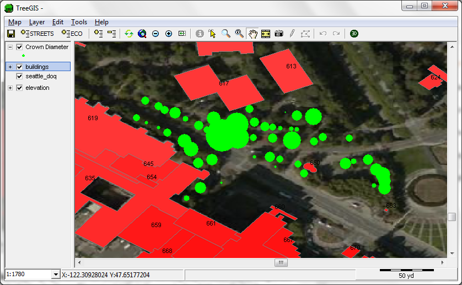The image size is (462, 285).
Task: Open the Help menu
Action: (x=101, y=22)
